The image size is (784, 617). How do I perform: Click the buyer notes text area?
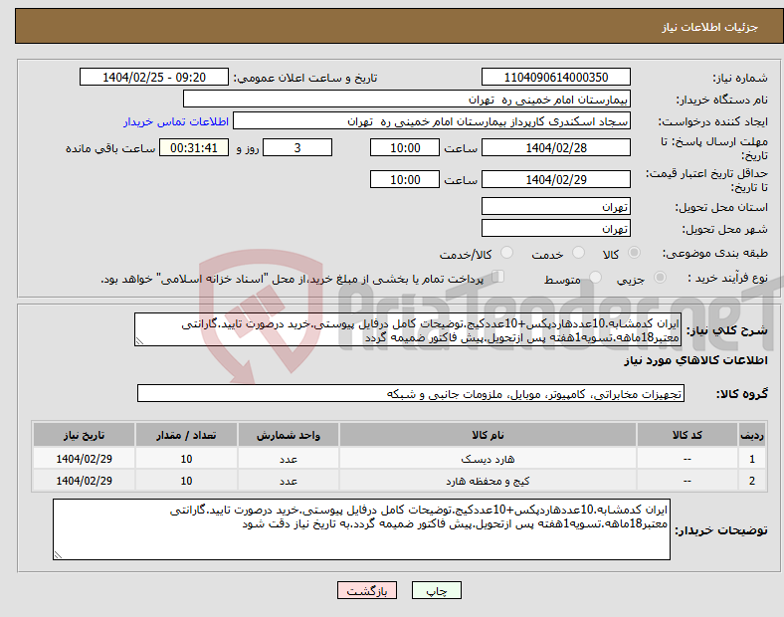coord(361,529)
